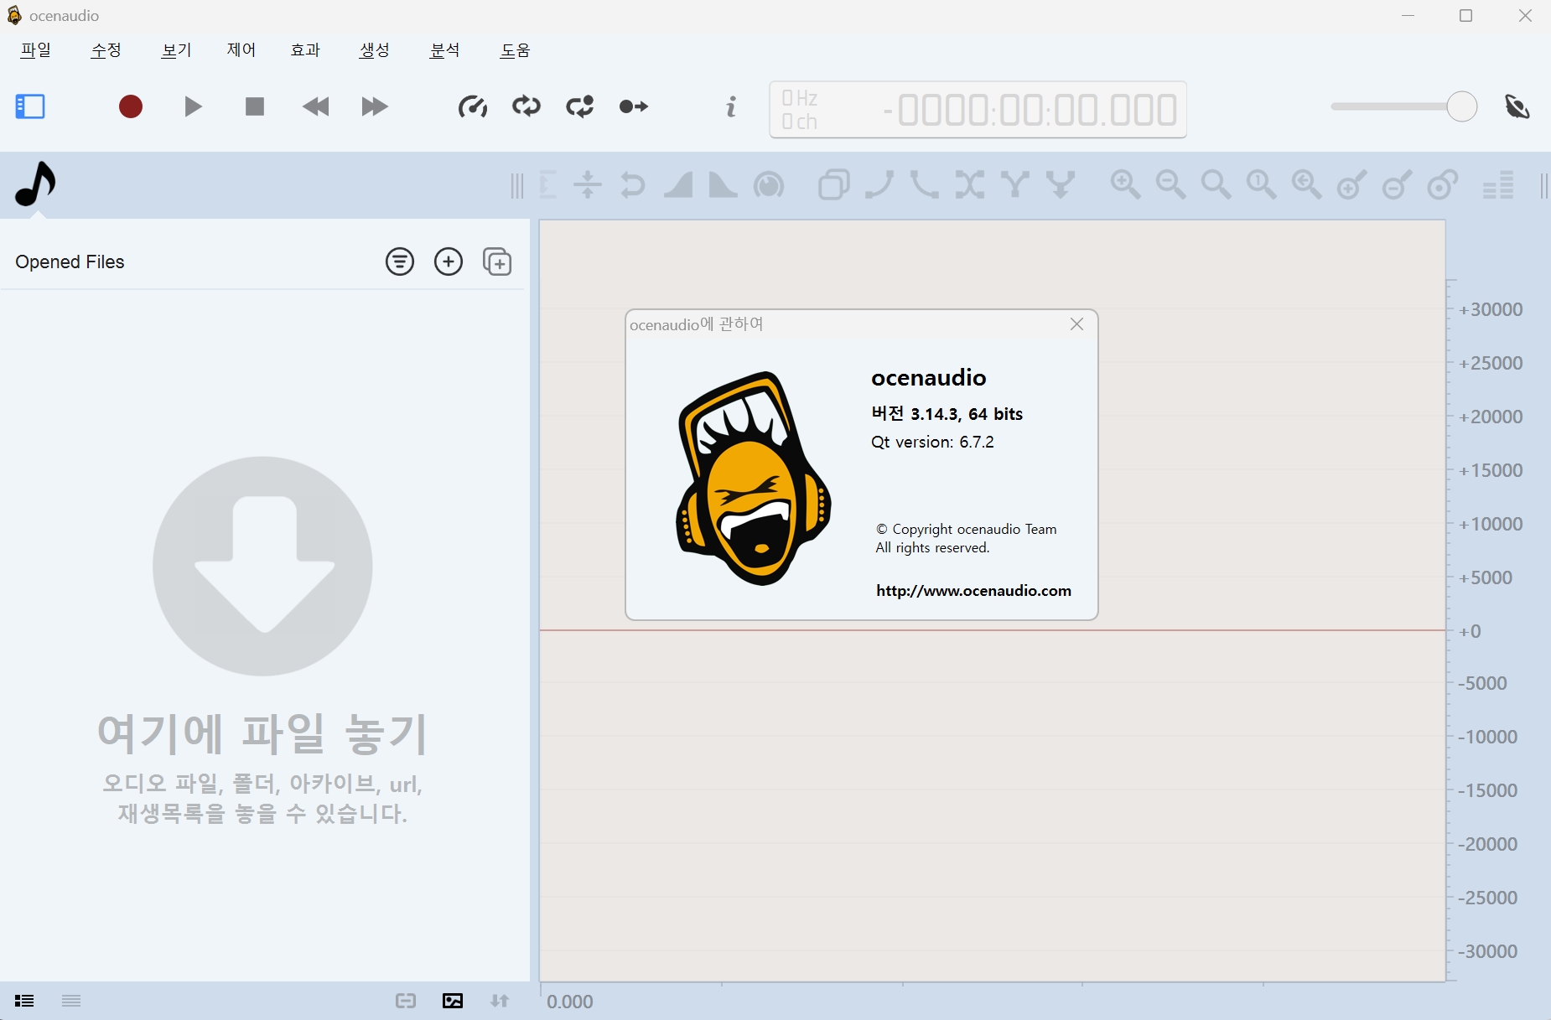
Task: Open the 분석 menu
Action: point(445,50)
